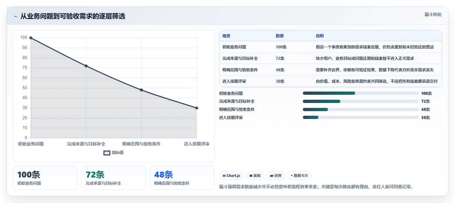The width and height of the screenshot is (455, 203).
Task: Click the 进度 chip
Action: pos(276,176)
